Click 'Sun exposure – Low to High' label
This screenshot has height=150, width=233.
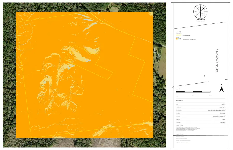pyautogui.click(x=189, y=40)
